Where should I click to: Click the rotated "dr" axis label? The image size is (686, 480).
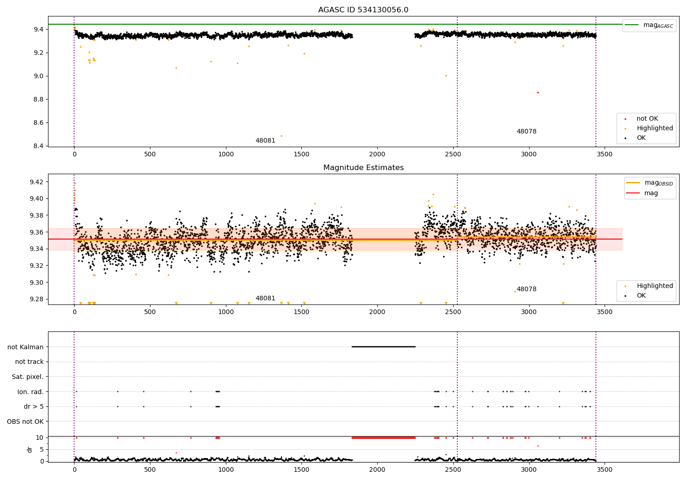tap(30, 449)
